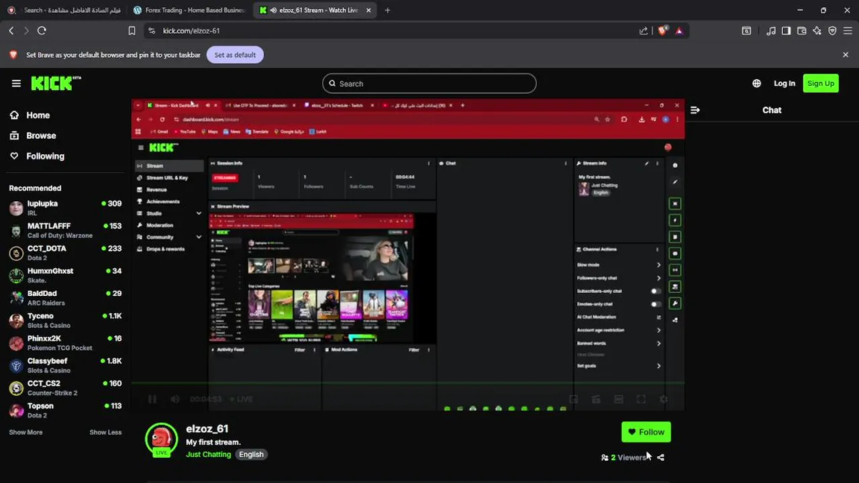
Task: Open Brave Rewards triangle icon
Action: click(679, 31)
